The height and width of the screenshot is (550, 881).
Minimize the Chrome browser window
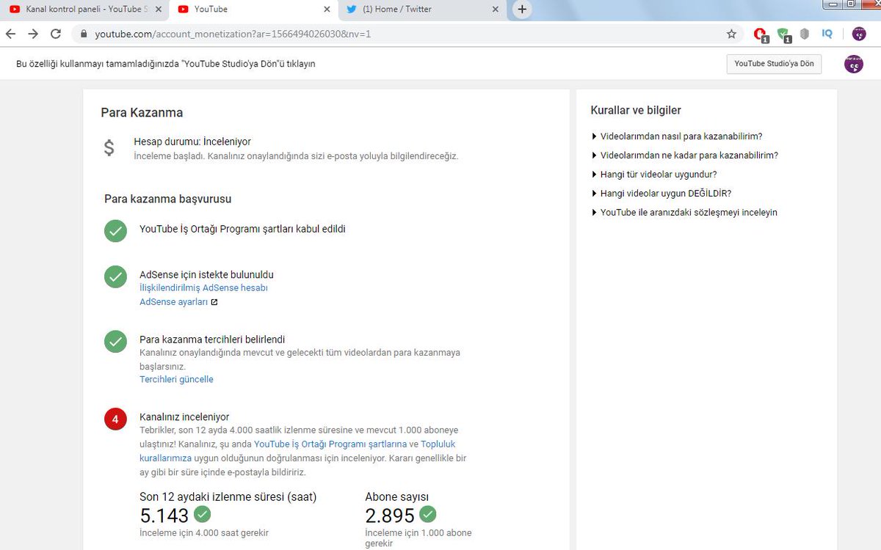[831, 4]
